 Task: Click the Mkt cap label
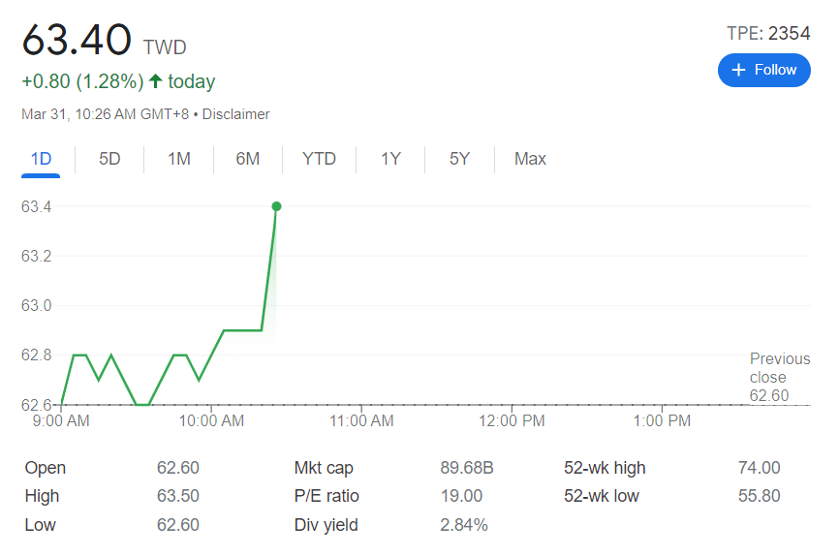[x=324, y=468]
